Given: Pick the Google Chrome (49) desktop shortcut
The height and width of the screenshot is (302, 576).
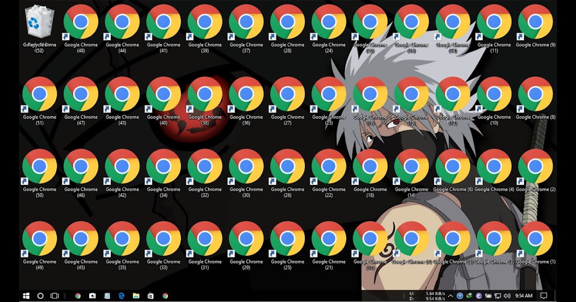Looking at the screenshot, I should (x=40, y=246).
